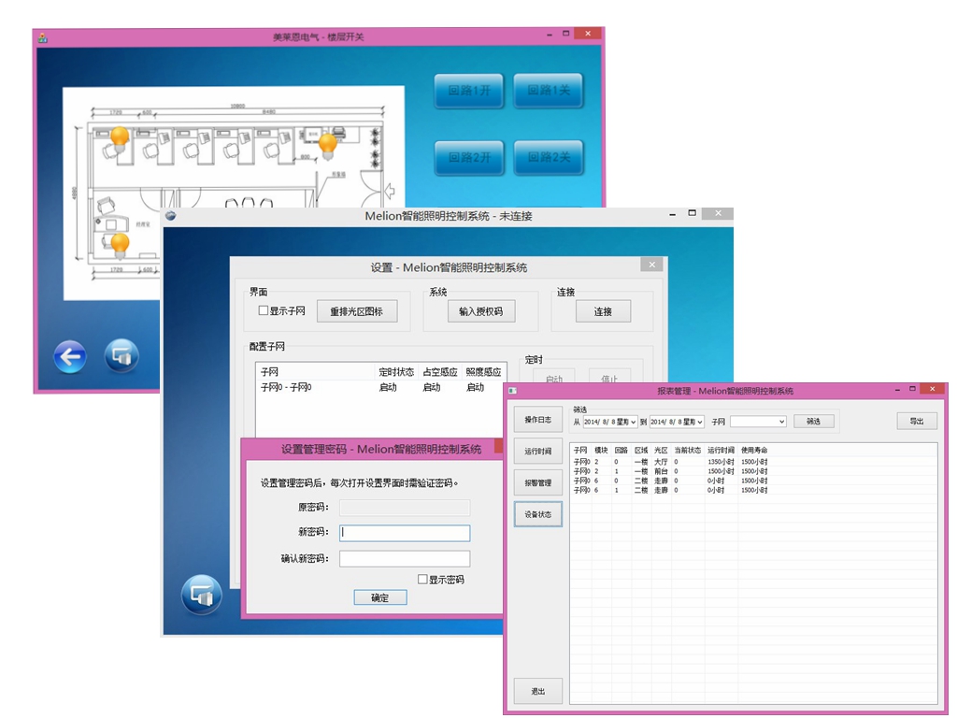
Task: Click the top-left light bulb on floor plan
Action: pyautogui.click(x=120, y=138)
